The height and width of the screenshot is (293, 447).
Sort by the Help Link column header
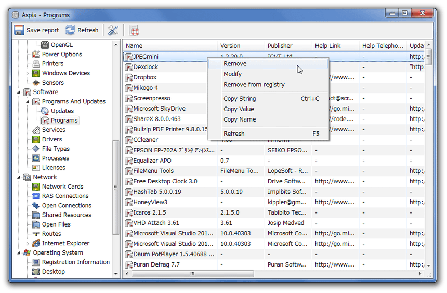pos(336,46)
